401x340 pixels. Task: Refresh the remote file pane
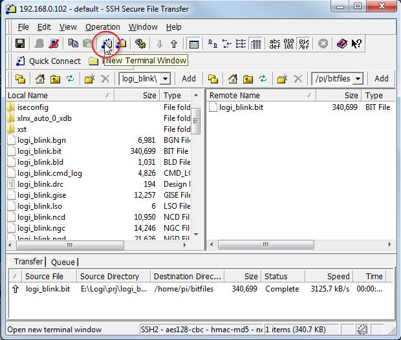point(263,79)
